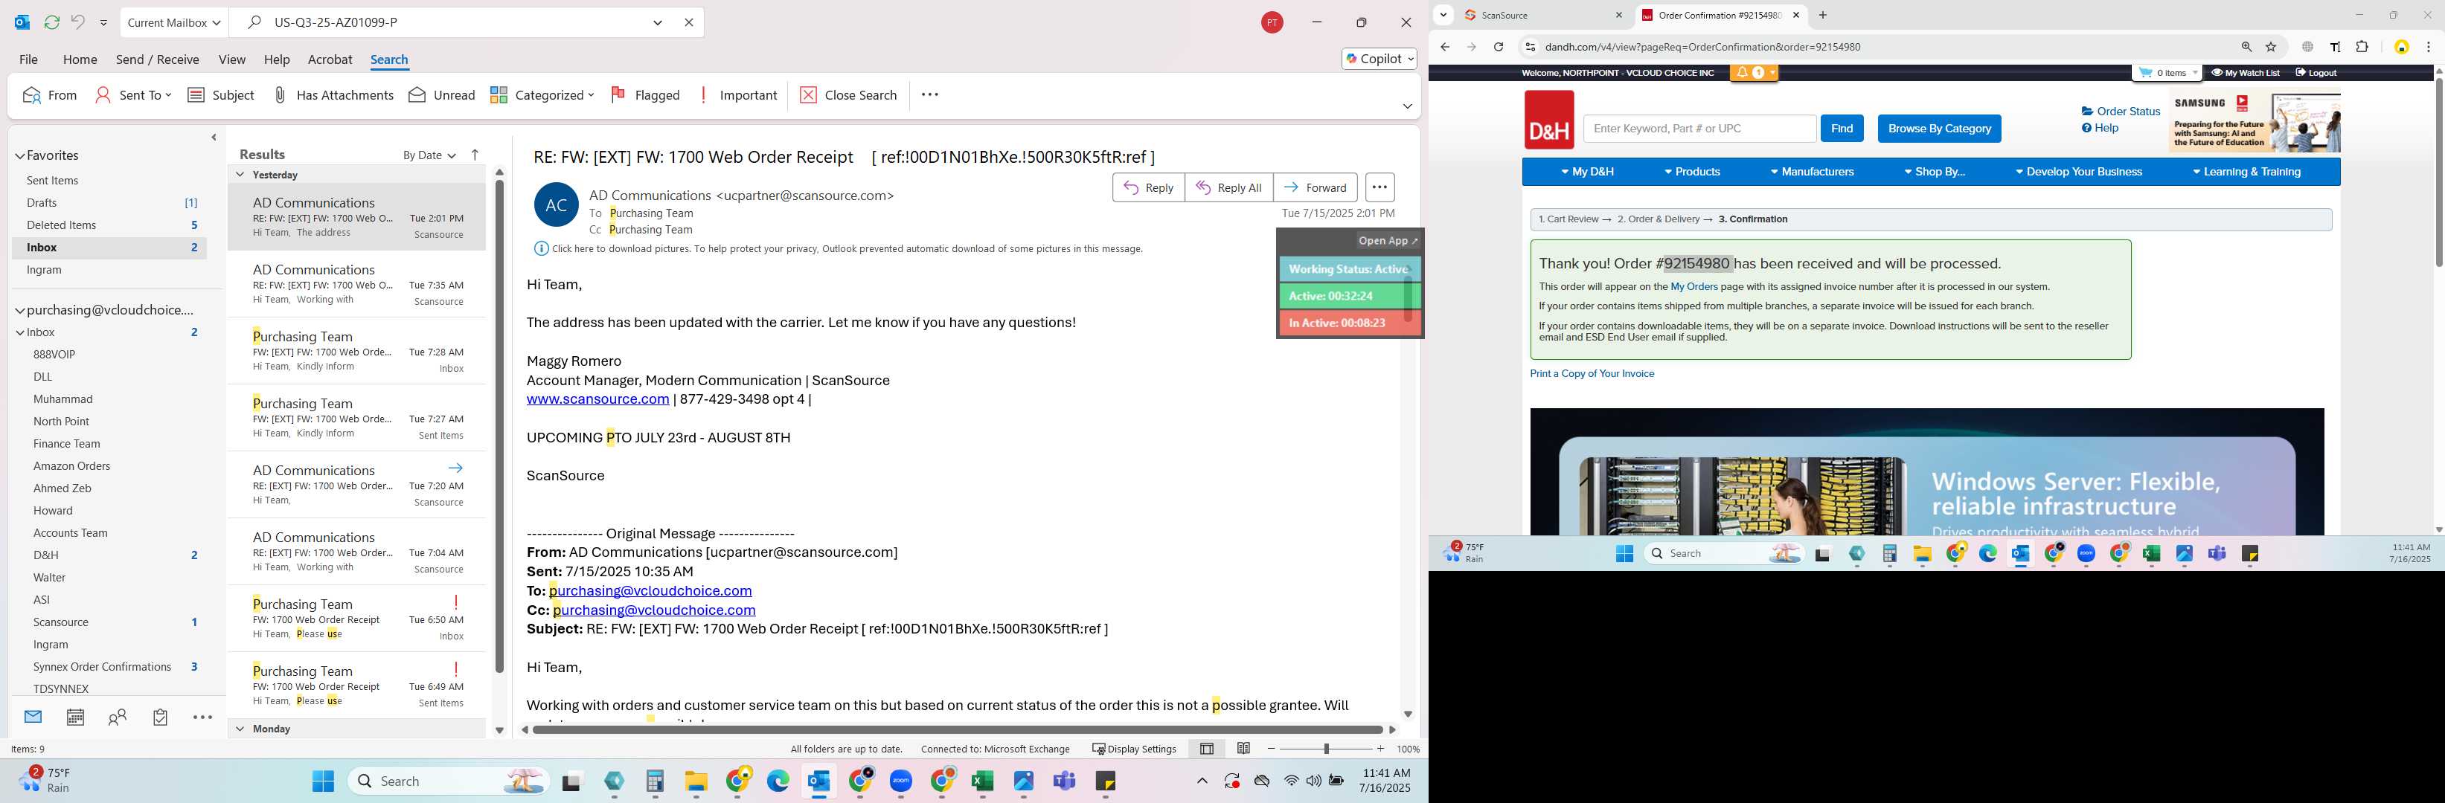Screen dimensions: 2445x803
Task: Collapse the ribbon with the chevron
Action: [x=1408, y=106]
